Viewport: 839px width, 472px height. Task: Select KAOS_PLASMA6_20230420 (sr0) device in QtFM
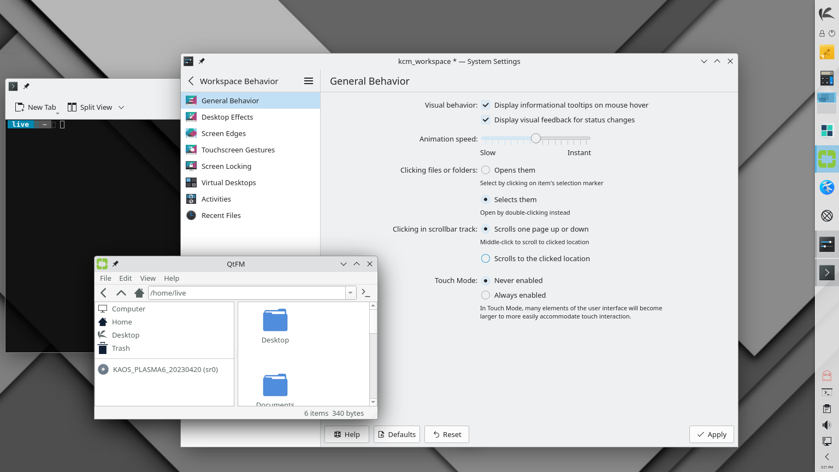pos(164,369)
